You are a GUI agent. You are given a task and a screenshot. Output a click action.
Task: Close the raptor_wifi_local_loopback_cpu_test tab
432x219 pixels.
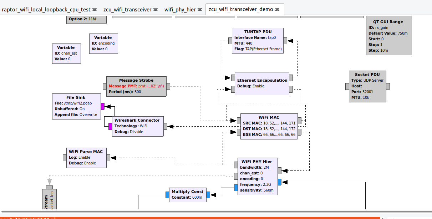[94, 9]
